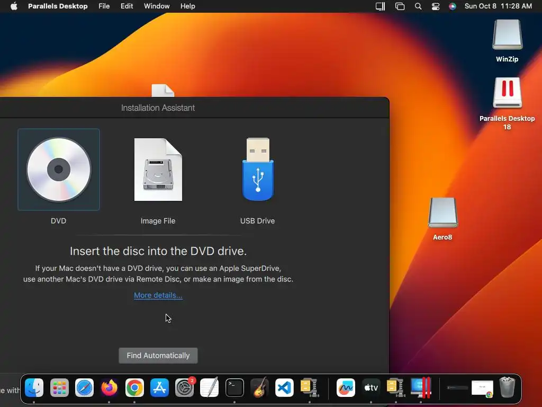Launch Firefox from the Dock

click(x=109, y=387)
